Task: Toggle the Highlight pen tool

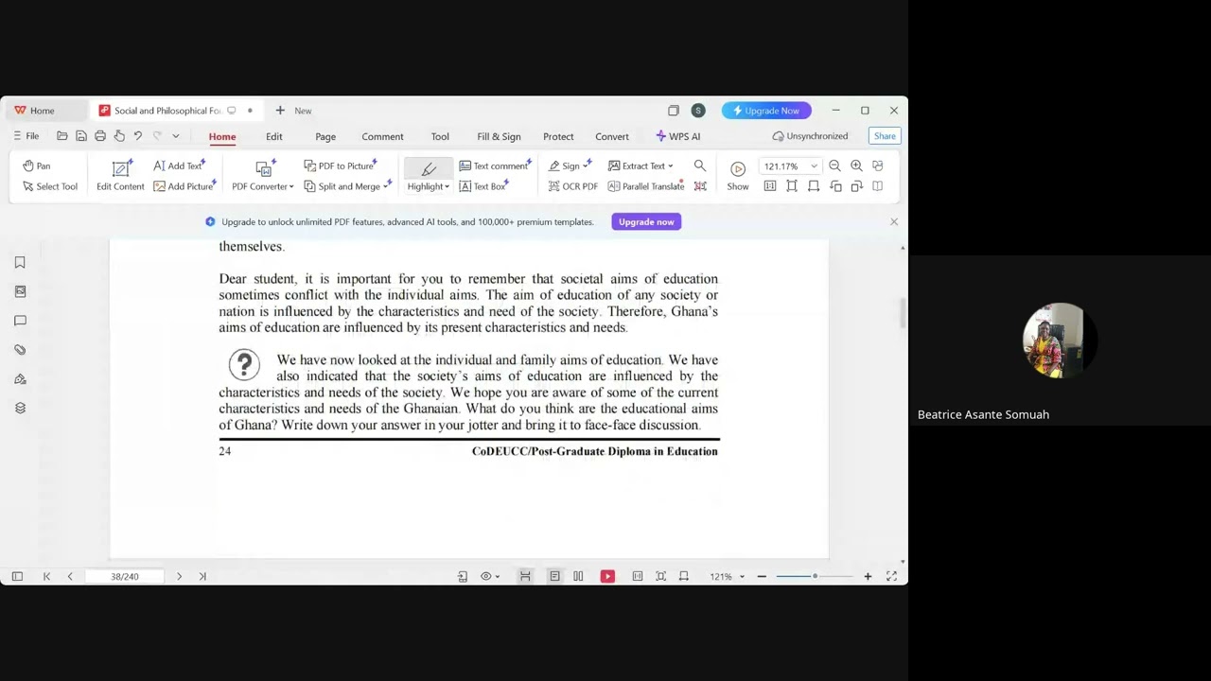Action: pyautogui.click(x=429, y=168)
